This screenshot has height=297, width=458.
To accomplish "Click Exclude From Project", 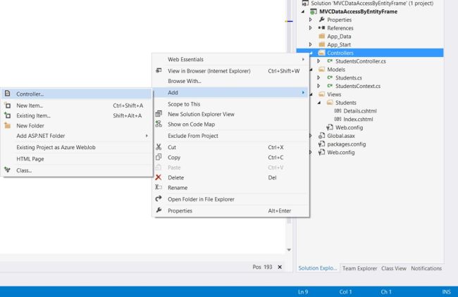I will pyautogui.click(x=230, y=136).
